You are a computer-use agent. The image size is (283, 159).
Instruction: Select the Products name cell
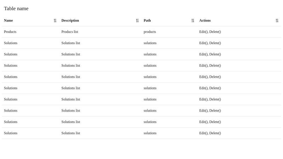(x=10, y=32)
